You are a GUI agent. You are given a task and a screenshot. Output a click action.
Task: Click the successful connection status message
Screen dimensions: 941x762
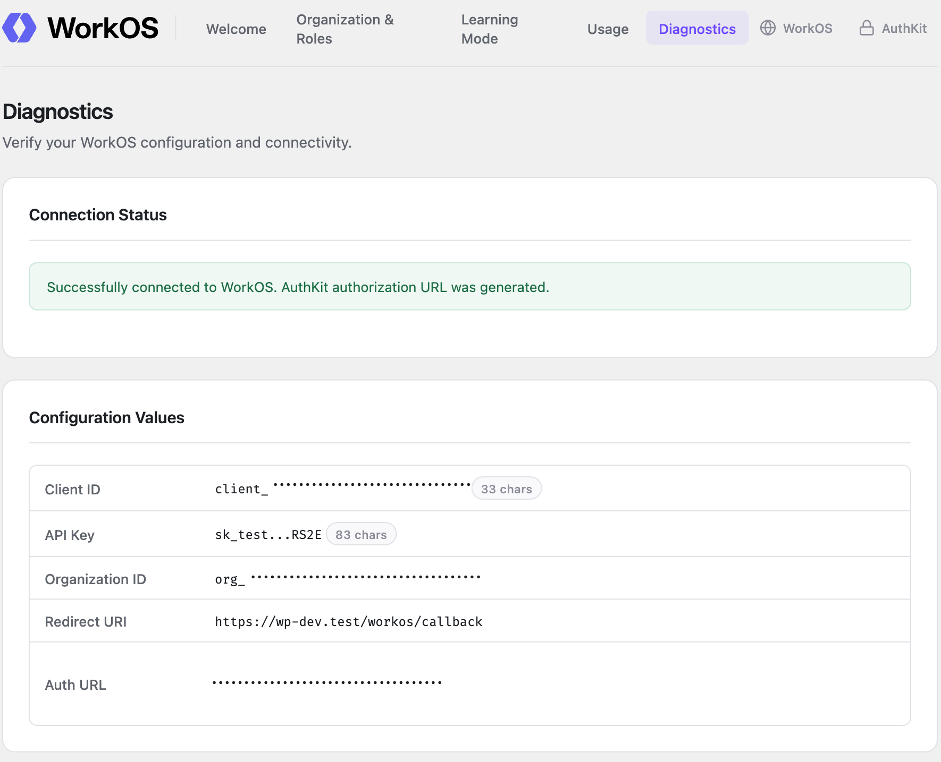coord(470,287)
